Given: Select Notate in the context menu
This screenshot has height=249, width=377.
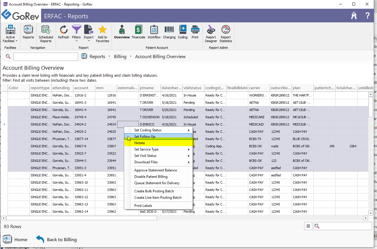Looking at the screenshot, I should pyautogui.click(x=158, y=143).
